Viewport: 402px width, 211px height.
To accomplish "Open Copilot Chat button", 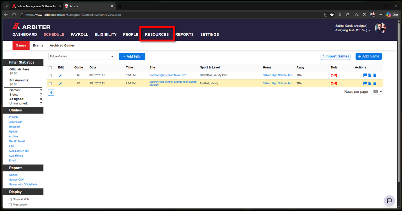I will tap(392, 15).
